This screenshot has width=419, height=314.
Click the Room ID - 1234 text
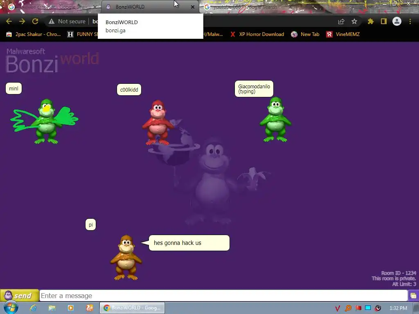399,273
